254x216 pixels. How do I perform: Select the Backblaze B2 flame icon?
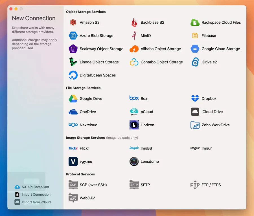pos(134,23)
